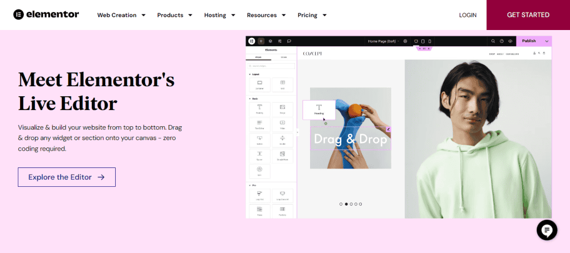570x253 pixels.
Task: Switch to mobile view in the responsive toggle
Action: 430,41
